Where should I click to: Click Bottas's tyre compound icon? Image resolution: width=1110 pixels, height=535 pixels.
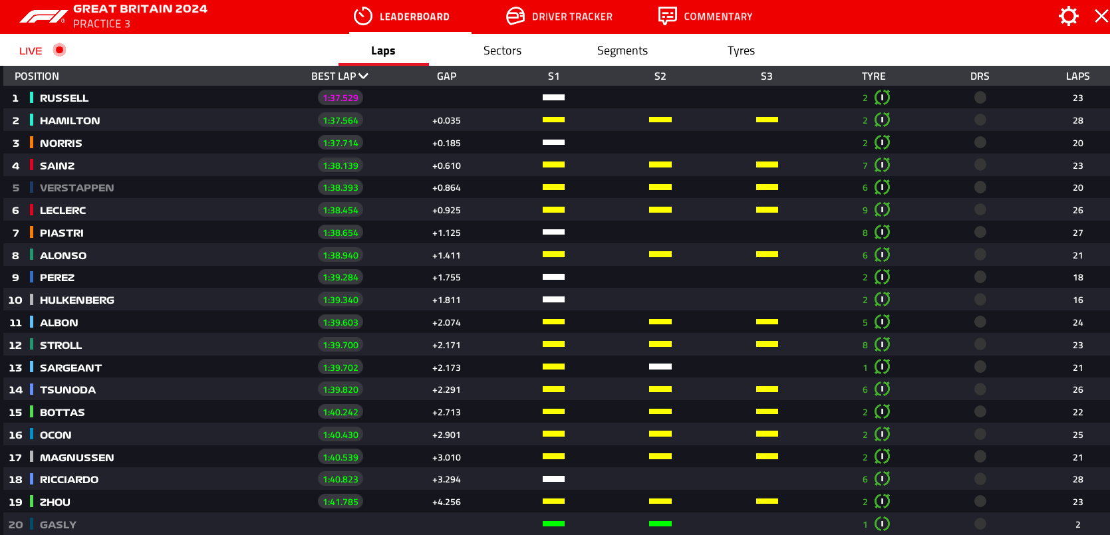[882, 412]
